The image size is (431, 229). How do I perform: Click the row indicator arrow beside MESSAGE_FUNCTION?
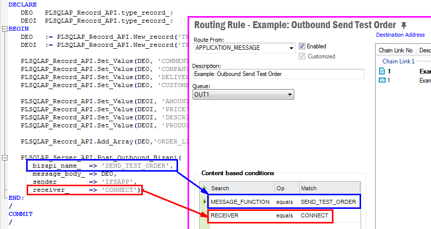click(204, 202)
